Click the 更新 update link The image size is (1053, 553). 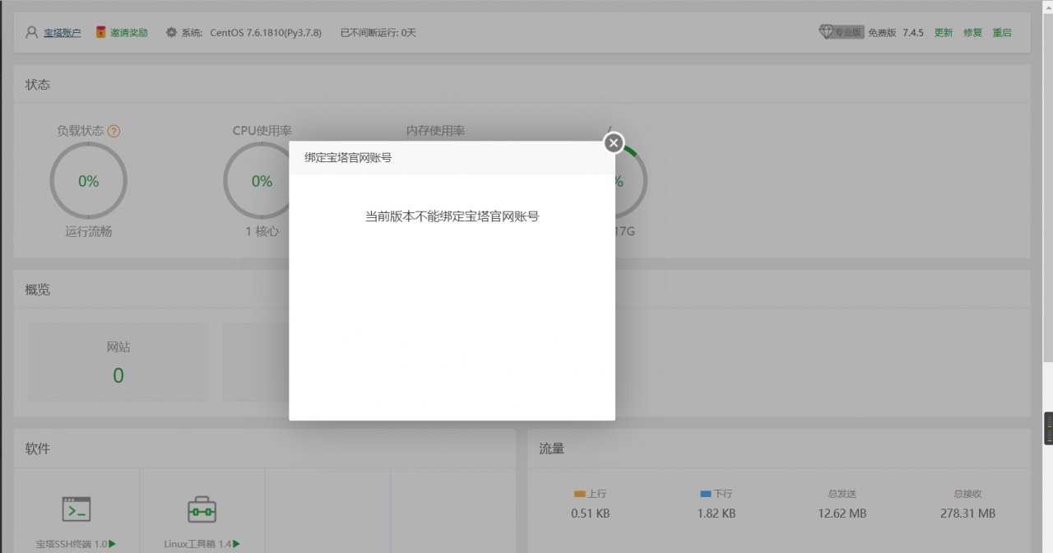(x=943, y=32)
